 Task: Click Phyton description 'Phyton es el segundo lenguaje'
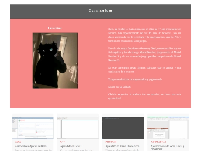point(122,150)
